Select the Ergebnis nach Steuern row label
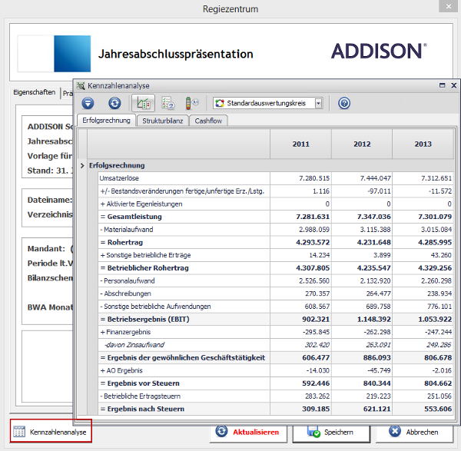461x451 pixels. (x=142, y=409)
